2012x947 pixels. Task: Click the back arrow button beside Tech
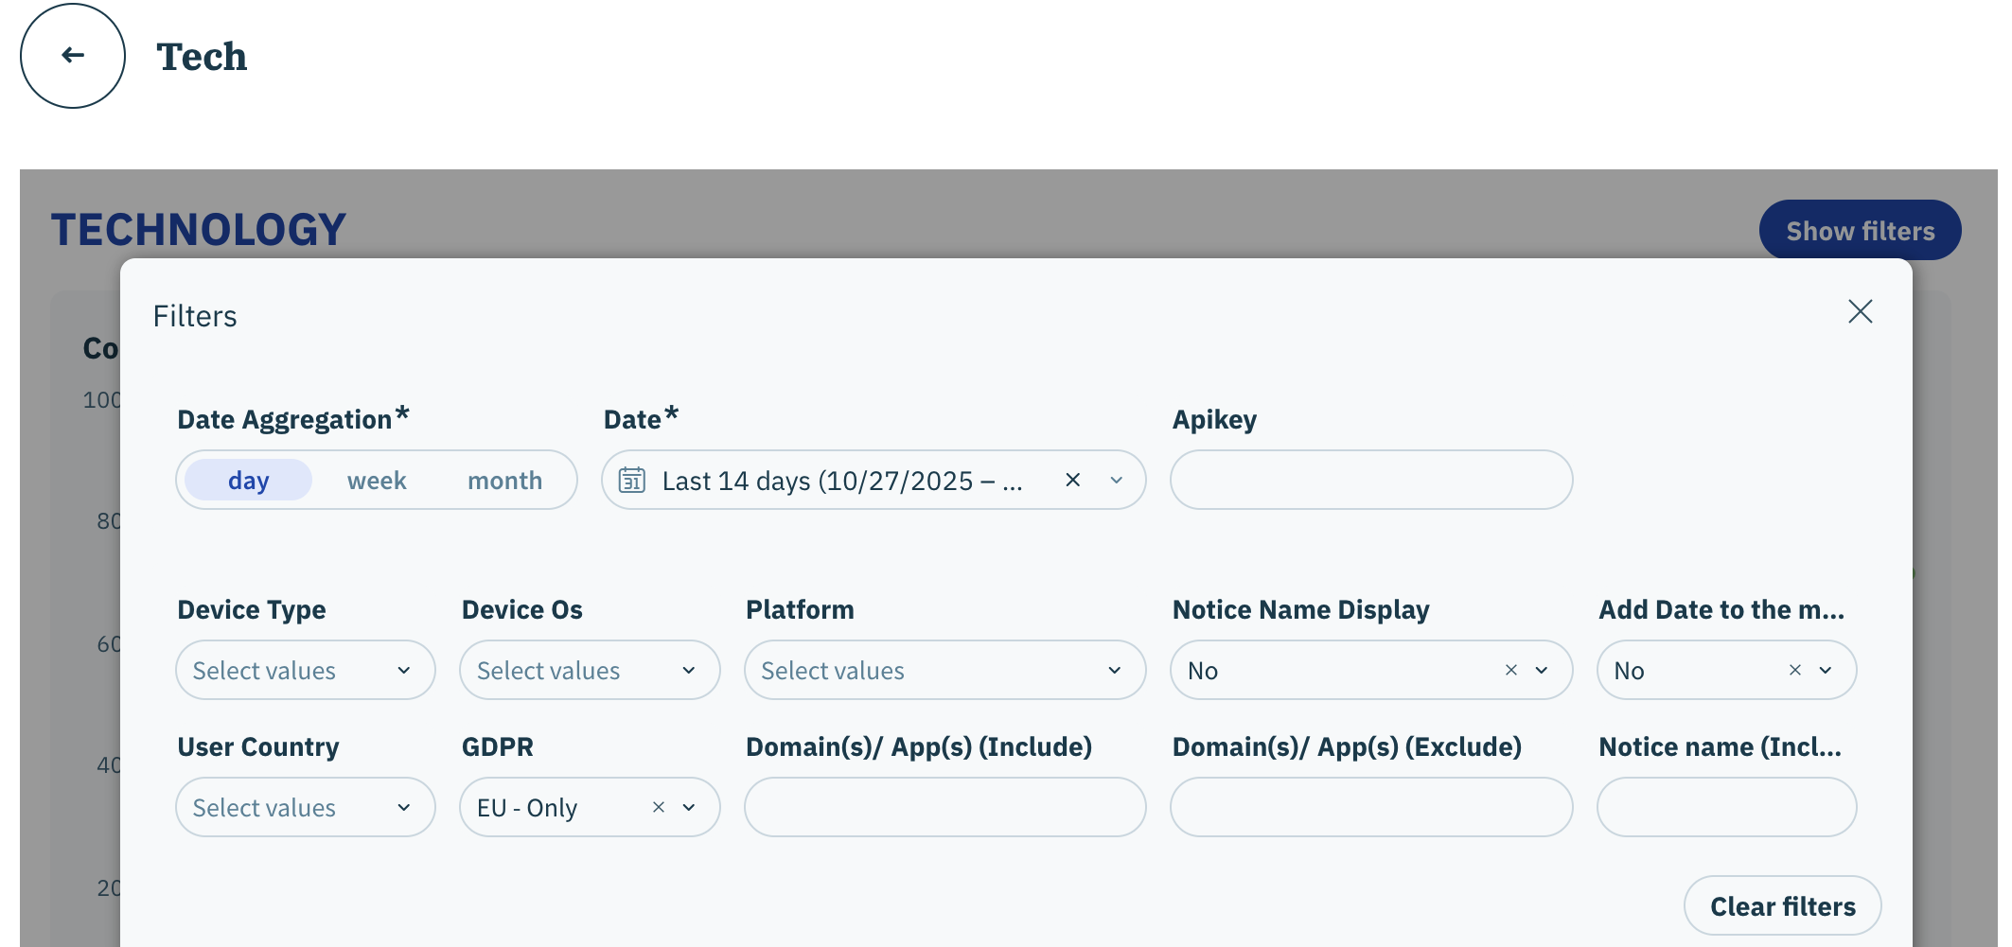click(73, 56)
